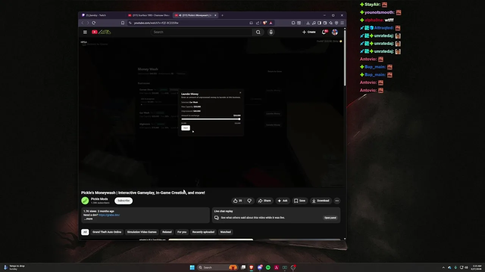Subscribe to Pickle Mods
Image resolution: width=485 pixels, height=272 pixels.
click(124, 201)
